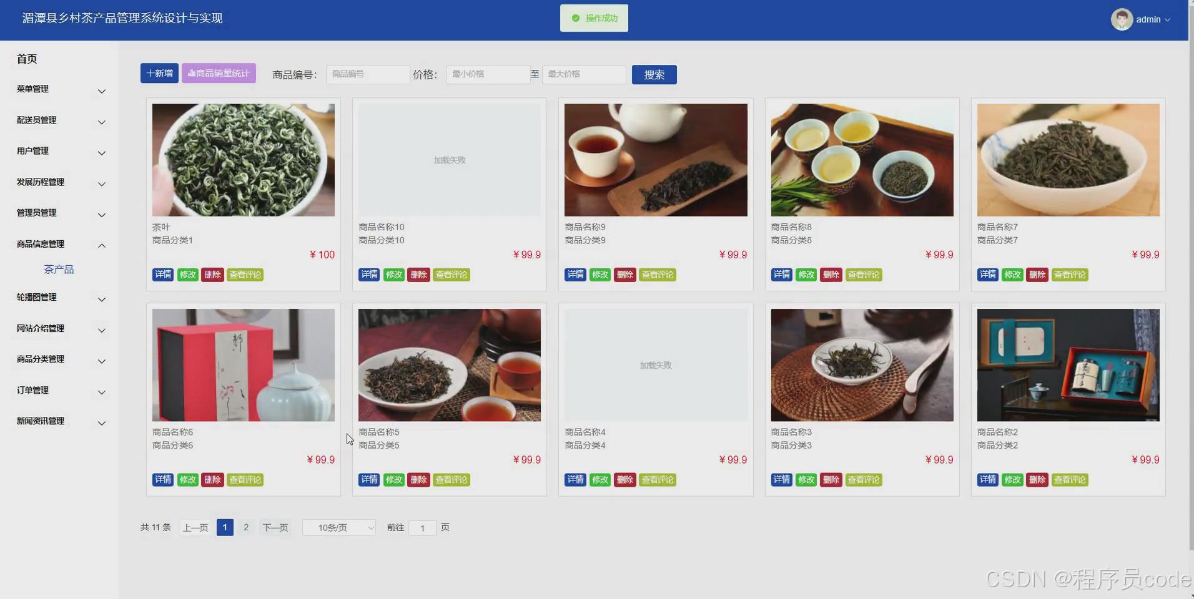Click the 商品名称3 product image
The width and height of the screenshot is (1194, 599).
coord(862,365)
